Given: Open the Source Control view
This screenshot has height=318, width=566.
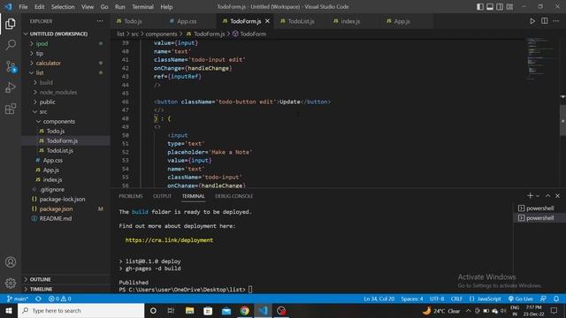Looking at the screenshot, I should point(11,66).
